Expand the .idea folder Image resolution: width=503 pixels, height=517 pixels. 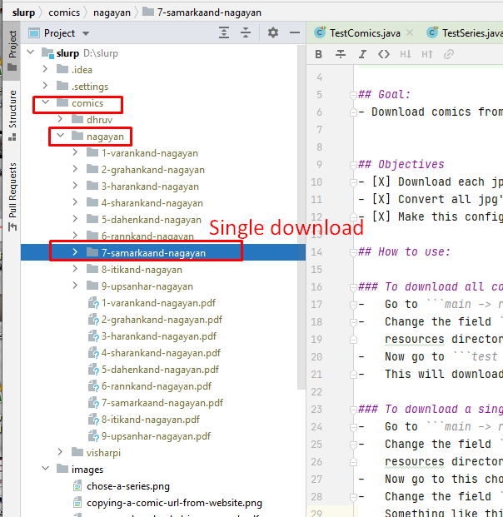coord(45,68)
